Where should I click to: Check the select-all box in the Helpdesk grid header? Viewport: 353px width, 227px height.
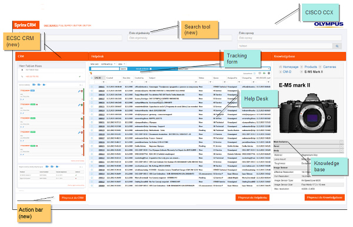[x=92, y=78]
